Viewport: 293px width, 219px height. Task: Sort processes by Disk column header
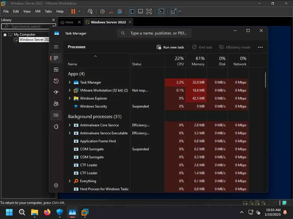tap(217, 61)
